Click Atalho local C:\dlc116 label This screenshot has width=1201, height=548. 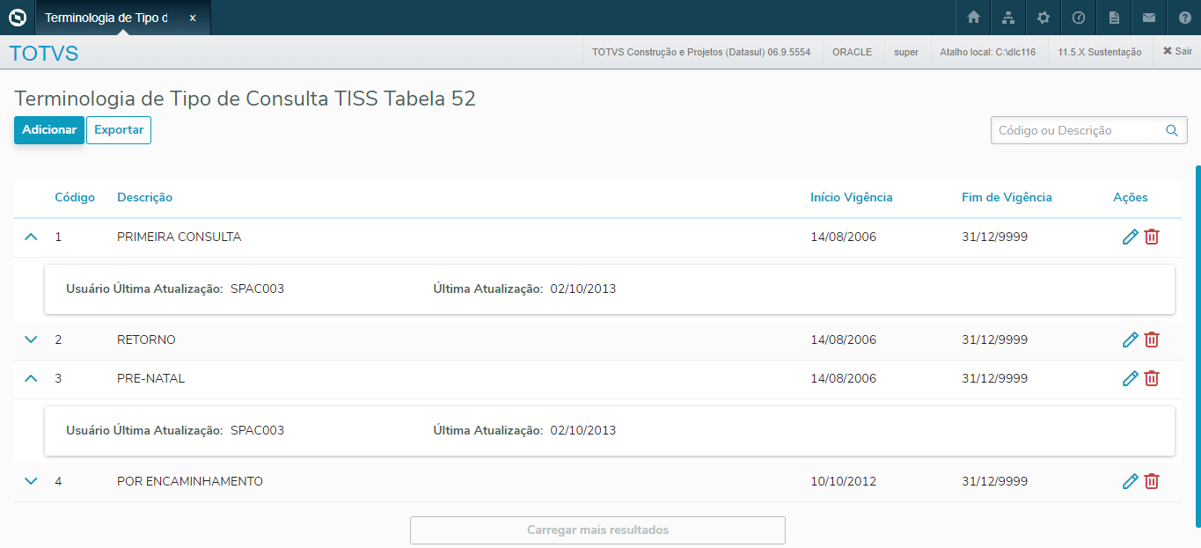pos(987,52)
